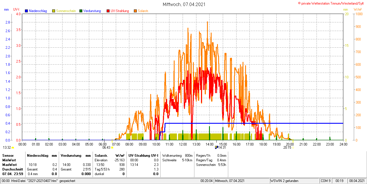Screen dimensions: 367x184
Task: Click the mm axis unit label
Action: (6, 9)
